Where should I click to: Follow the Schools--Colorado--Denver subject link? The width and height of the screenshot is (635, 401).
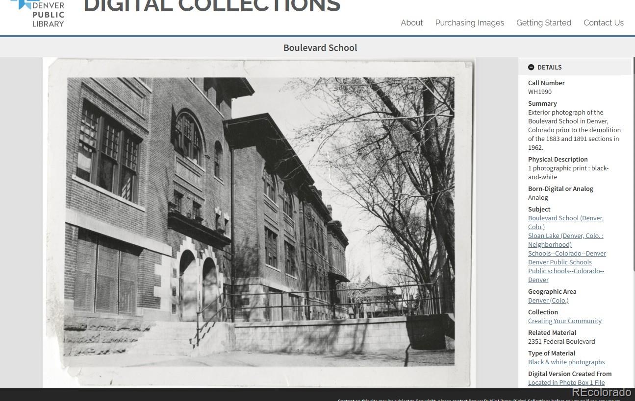click(x=567, y=253)
